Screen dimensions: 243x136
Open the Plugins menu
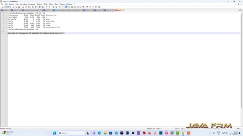pyautogui.click(x=62, y=4)
